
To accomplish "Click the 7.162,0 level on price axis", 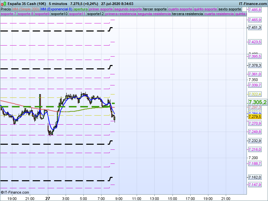I will (x=255, y=177).
